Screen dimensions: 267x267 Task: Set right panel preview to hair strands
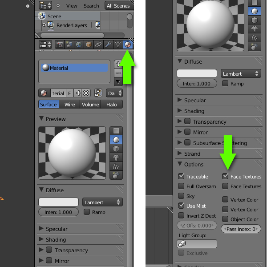click(255, 38)
